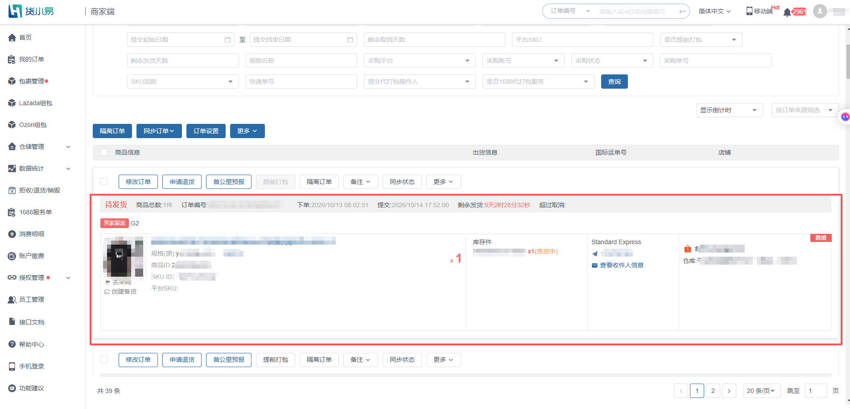
Task: Expand 仓储管理 submenu
Action: [68, 147]
